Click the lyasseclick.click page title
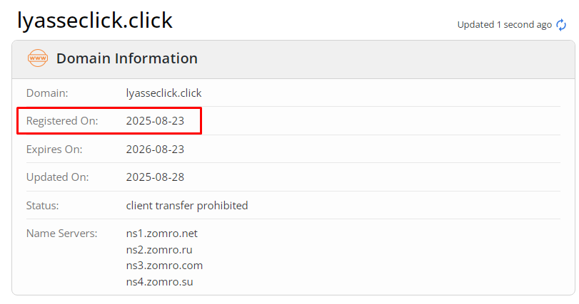This screenshot has height=304, width=579. pos(95,20)
